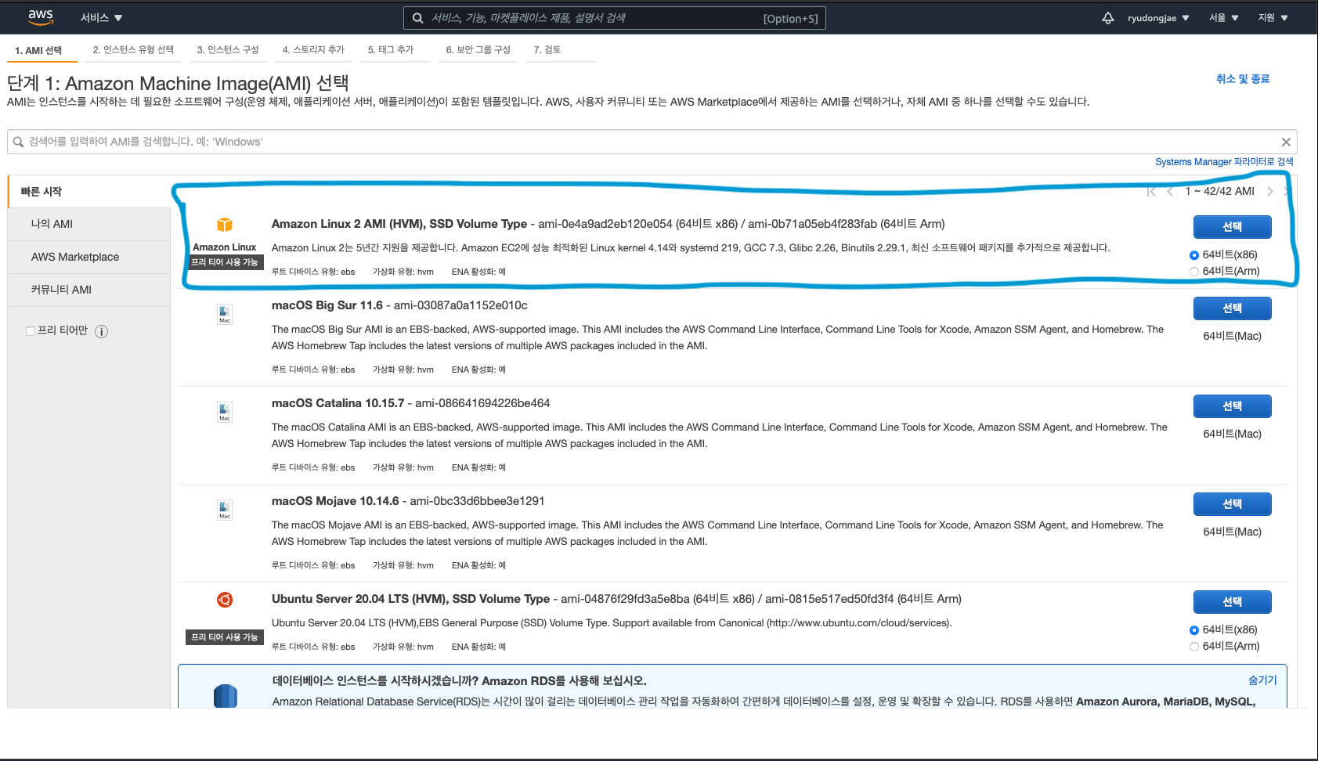Clear the AMI search with X icon

pos(1286,142)
